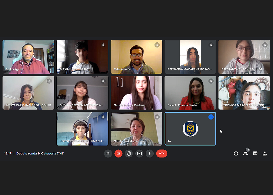Click the present screen icon
This screenshot has width=273, height=195.
point(139,154)
